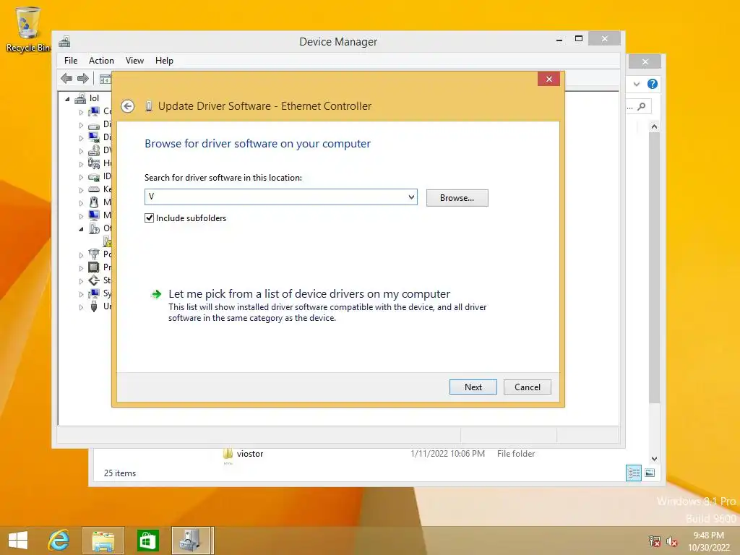740x555 pixels.
Task: Open the Start menu
Action: click(x=18, y=541)
